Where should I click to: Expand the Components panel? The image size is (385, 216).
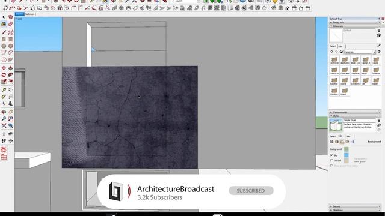coord(355,112)
